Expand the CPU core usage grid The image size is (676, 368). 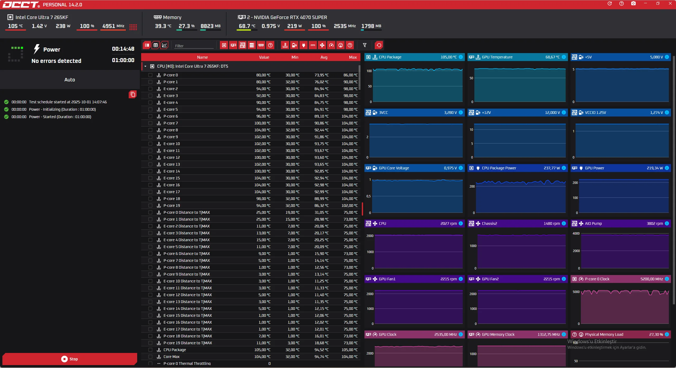pyautogui.click(x=133, y=27)
